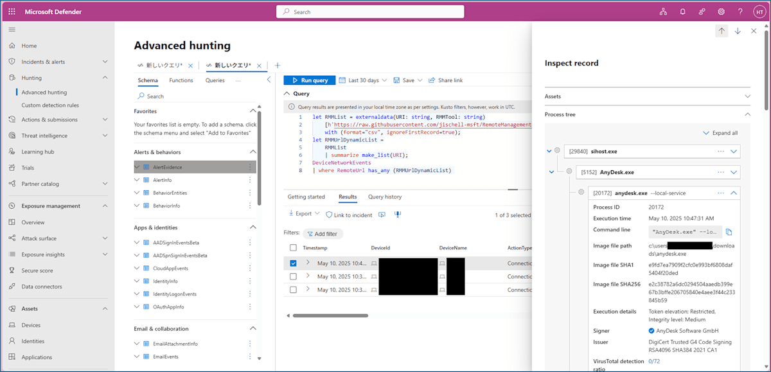The image size is (771, 372).
Task: Check the second result row checkbox
Action: [293, 276]
